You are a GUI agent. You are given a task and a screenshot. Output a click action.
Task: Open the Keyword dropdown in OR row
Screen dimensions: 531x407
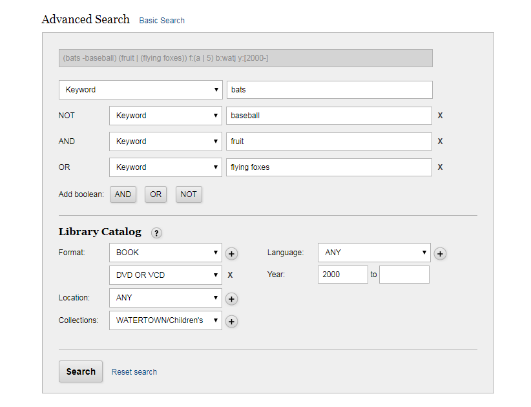pyautogui.click(x=165, y=167)
